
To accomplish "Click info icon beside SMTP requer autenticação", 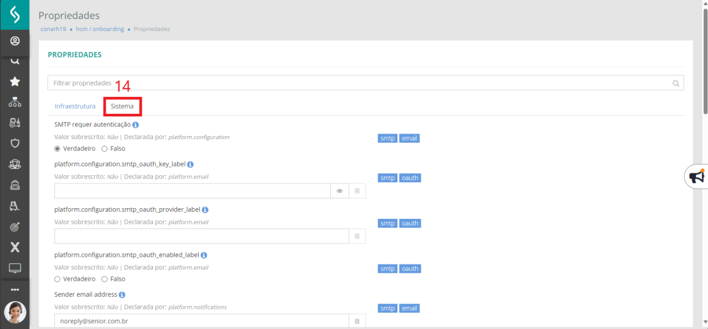I will (135, 125).
